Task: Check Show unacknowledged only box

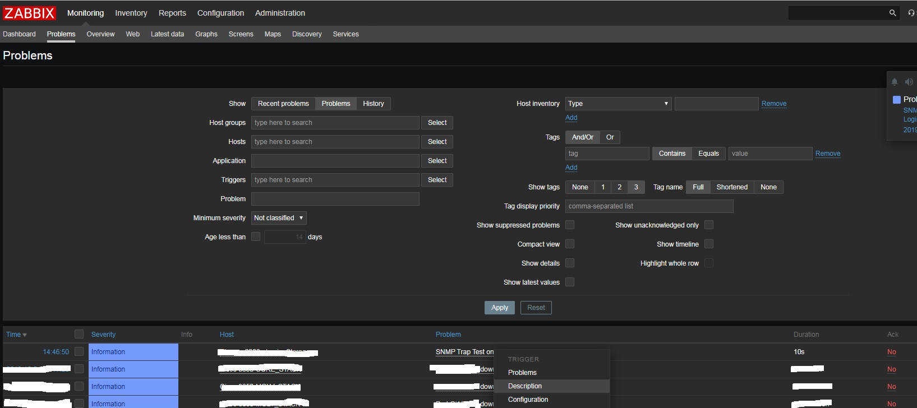Action: click(709, 225)
